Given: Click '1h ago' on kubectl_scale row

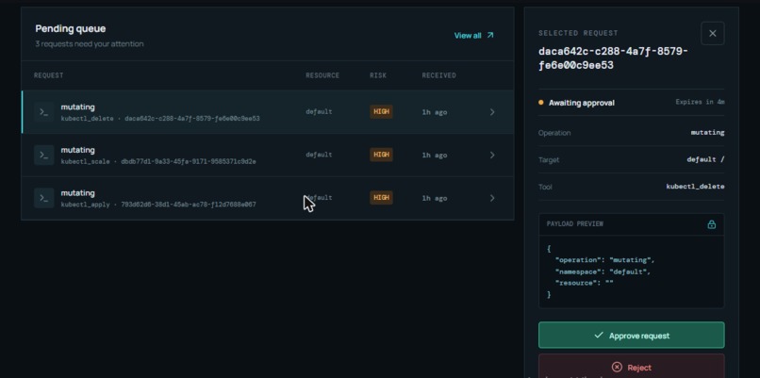Looking at the screenshot, I should pyautogui.click(x=435, y=156).
